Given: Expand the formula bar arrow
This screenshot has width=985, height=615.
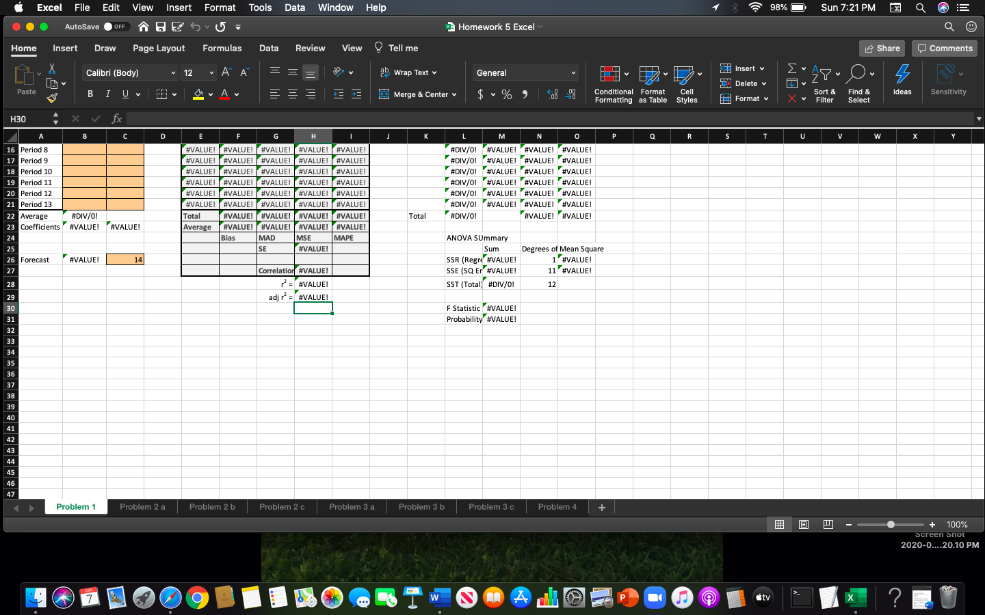Looking at the screenshot, I should pyautogui.click(x=979, y=118).
